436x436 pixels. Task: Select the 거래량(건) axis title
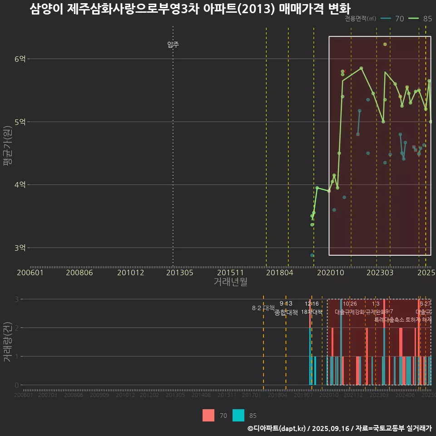8,342
